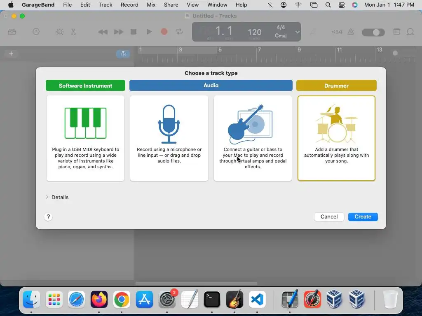Click the Fast Forward transport button

pyautogui.click(x=118, y=32)
